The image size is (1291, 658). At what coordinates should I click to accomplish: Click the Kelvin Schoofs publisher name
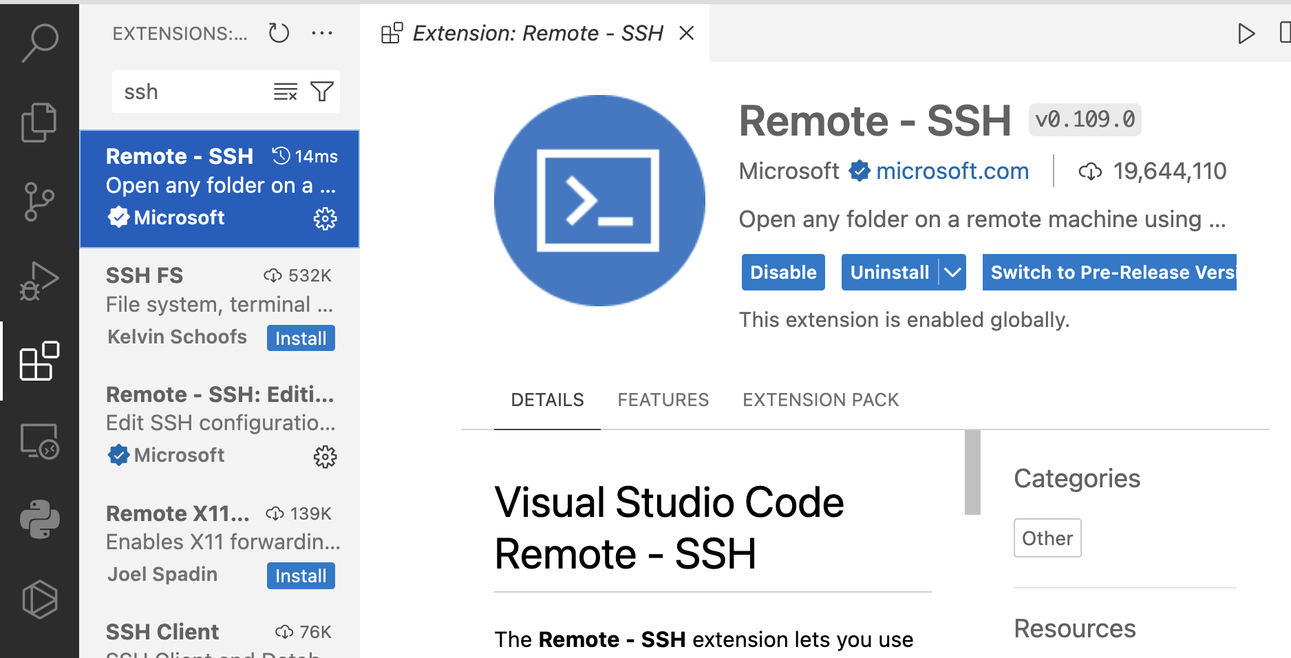pos(177,337)
